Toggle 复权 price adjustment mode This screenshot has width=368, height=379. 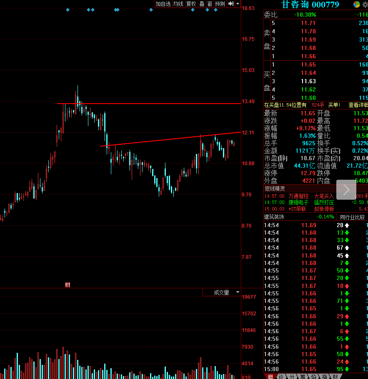191,4
